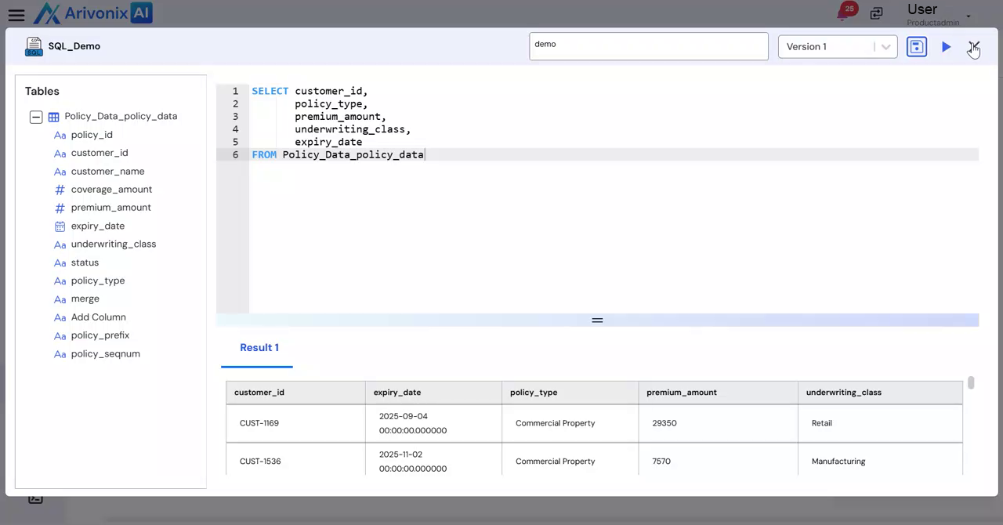Click the results vertical scrollbar
The image size is (1003, 525).
(971, 383)
